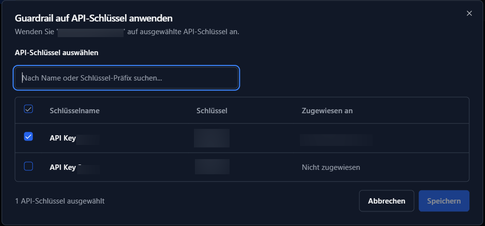Screen dimensions: 485x226
Task: Uncheck the checked API Key row checkbox
Action: pyautogui.click(x=28, y=137)
